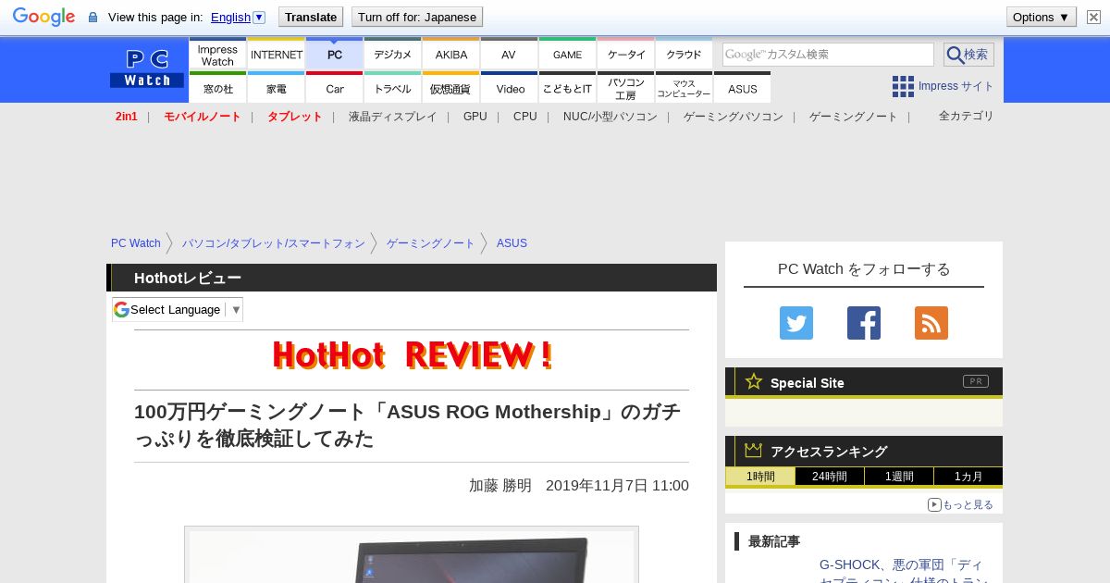
Task: Click もっと見る in the ranking box
Action: [x=961, y=504]
